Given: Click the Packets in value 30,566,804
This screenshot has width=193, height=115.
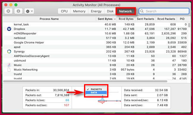Looking at the screenshot, I should 61,90.
